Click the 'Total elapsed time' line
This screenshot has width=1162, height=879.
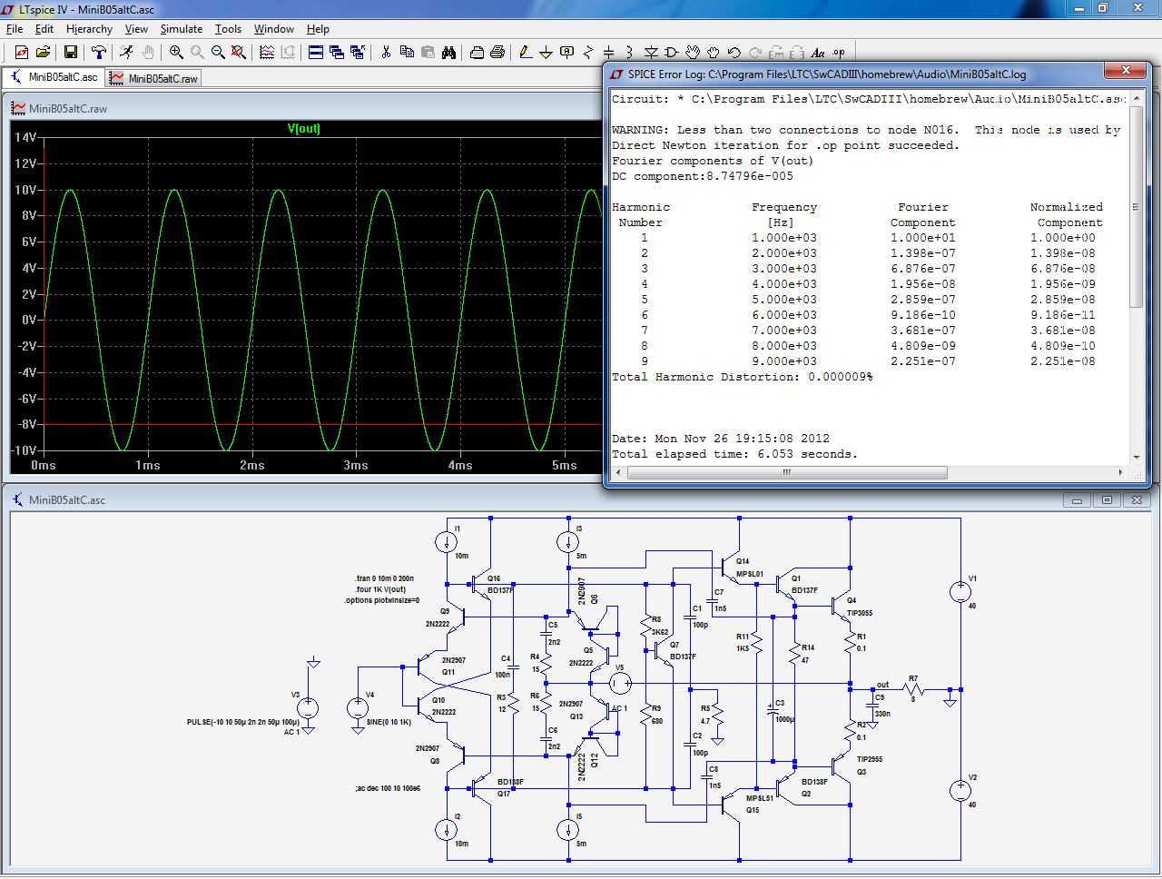[734, 454]
